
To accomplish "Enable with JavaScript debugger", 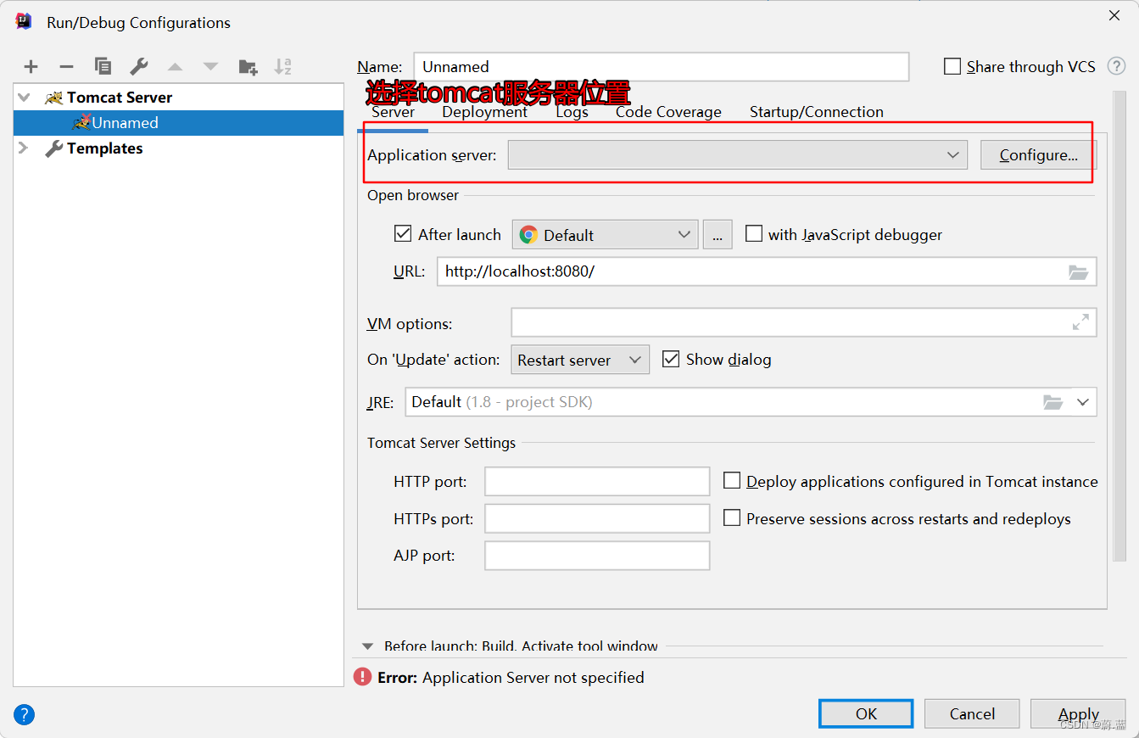I will click(x=753, y=234).
